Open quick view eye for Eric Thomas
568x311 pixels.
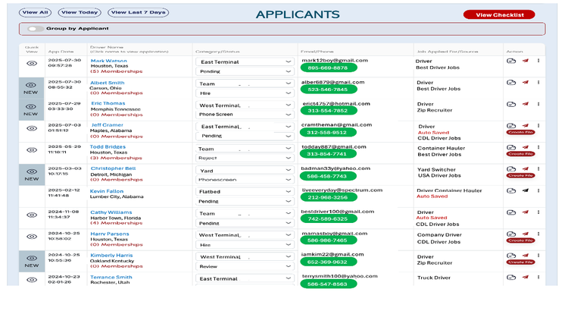click(x=31, y=107)
